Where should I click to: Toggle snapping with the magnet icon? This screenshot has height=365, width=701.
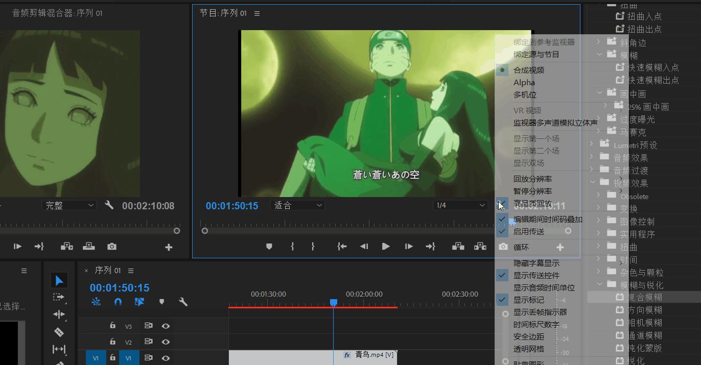point(118,302)
